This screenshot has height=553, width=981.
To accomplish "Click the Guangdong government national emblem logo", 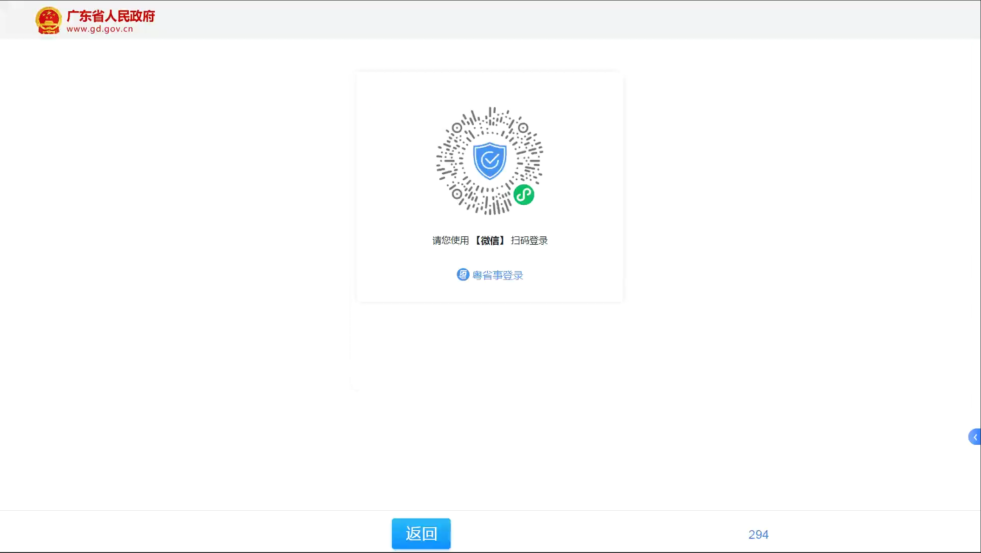I will 48,20.
